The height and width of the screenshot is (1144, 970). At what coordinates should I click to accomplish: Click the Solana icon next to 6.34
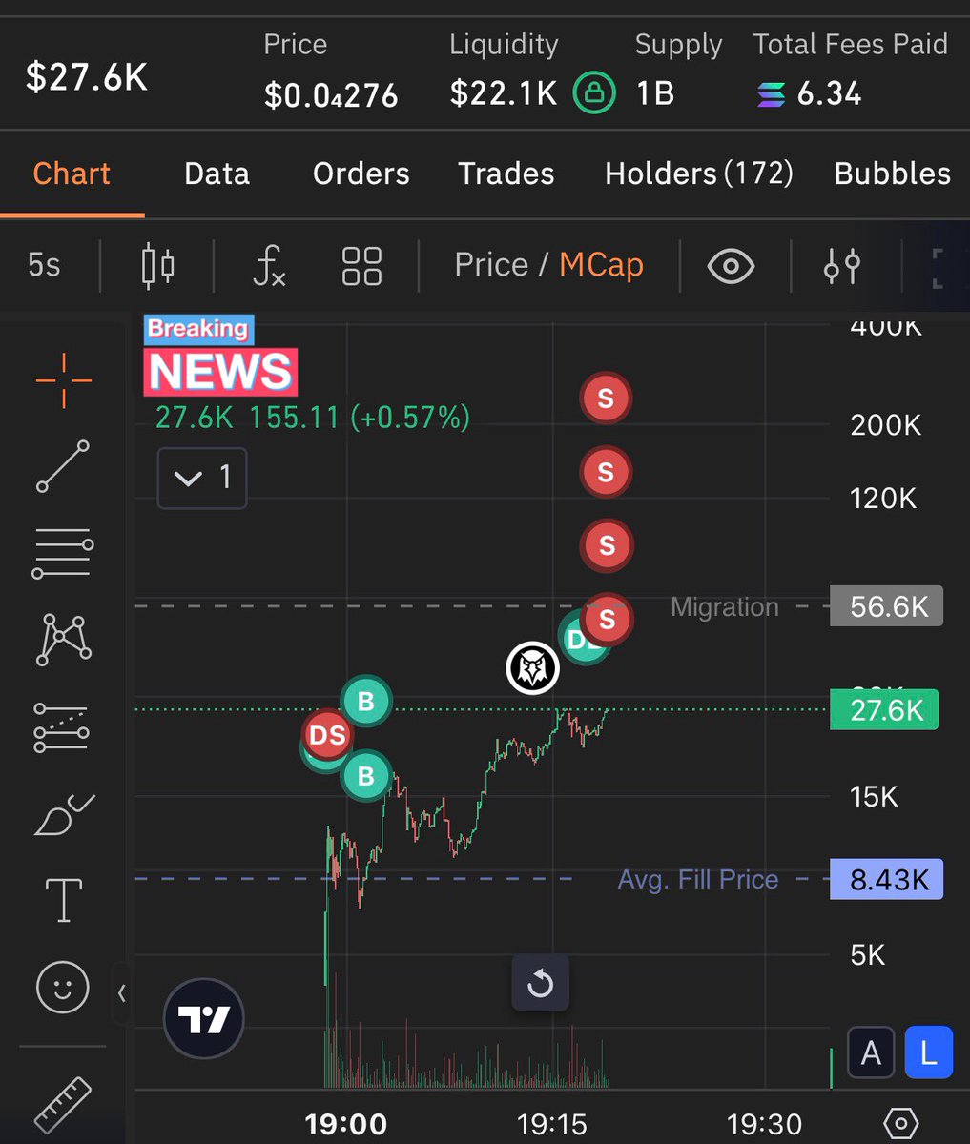(771, 94)
